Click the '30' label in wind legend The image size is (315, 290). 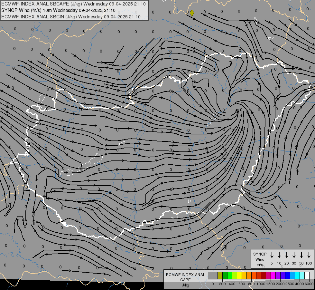pos(294,263)
